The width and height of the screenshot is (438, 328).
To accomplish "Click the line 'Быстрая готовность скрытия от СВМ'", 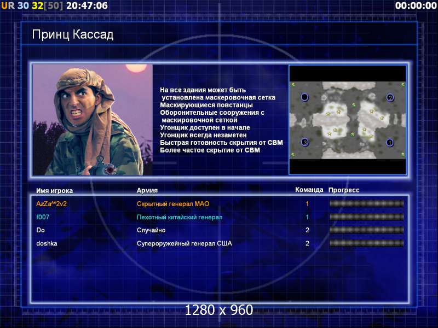I will click(x=222, y=143).
